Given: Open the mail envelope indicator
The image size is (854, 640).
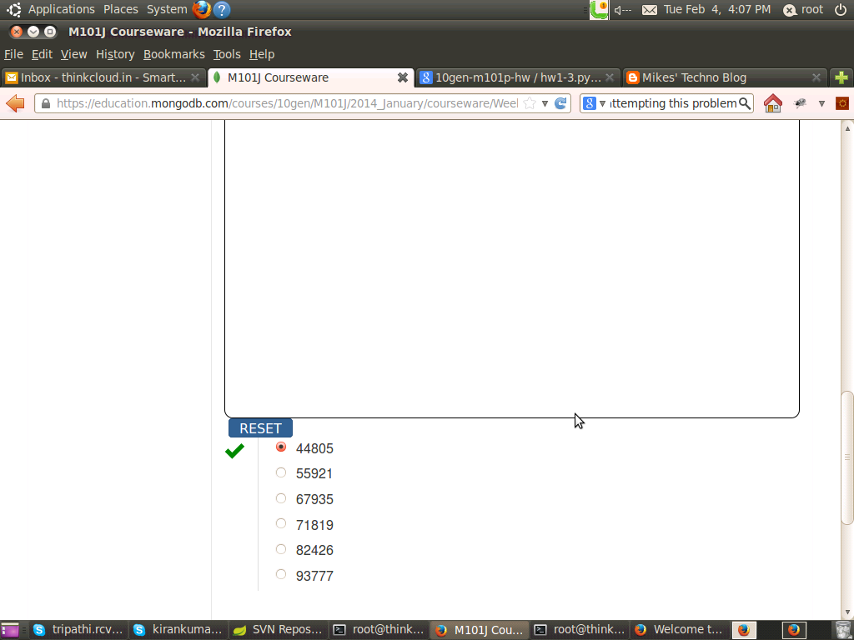Looking at the screenshot, I should pyautogui.click(x=649, y=10).
